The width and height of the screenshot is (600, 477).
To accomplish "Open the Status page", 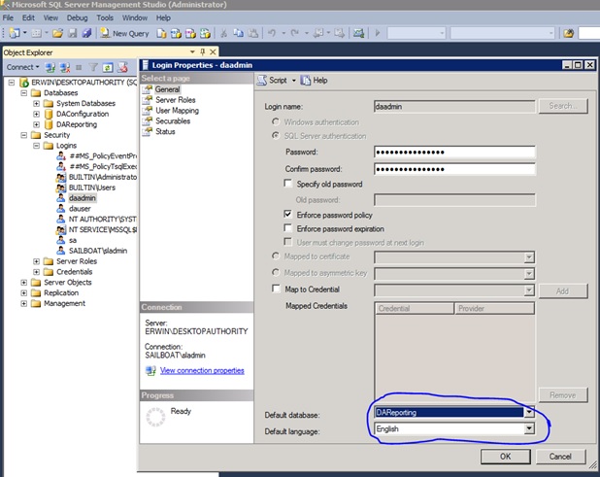I will point(165,132).
